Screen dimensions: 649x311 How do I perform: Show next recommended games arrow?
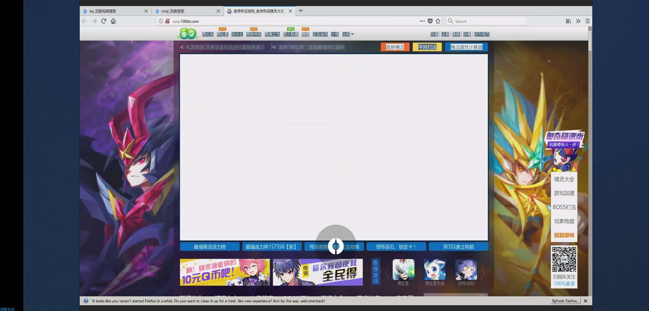[483, 273]
